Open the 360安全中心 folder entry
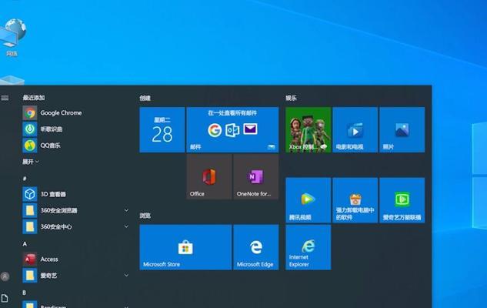Viewport: 487px width, 308px height. (x=76, y=226)
